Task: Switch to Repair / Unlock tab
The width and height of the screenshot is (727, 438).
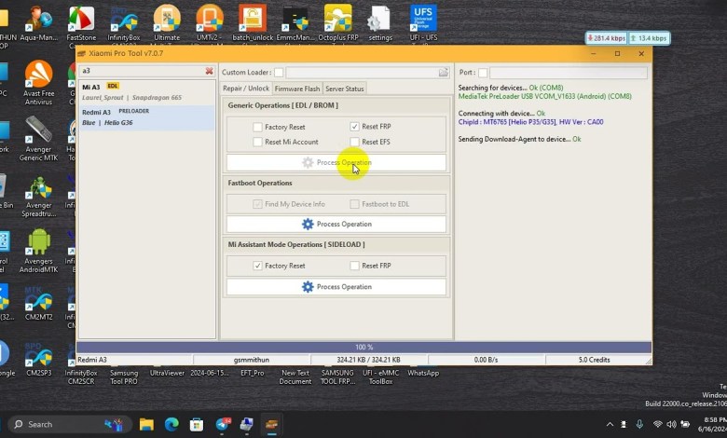Action: [246, 88]
